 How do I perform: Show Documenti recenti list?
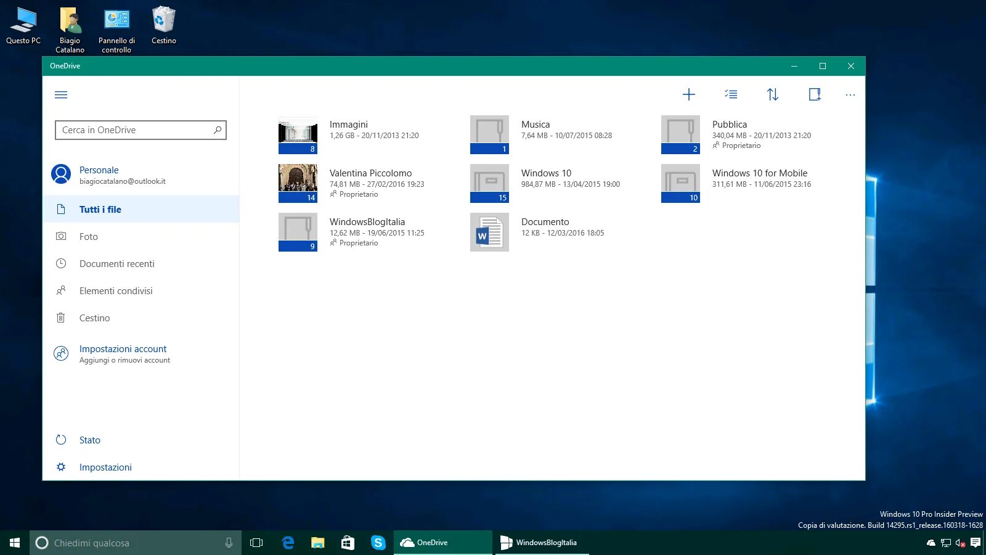[141, 263]
